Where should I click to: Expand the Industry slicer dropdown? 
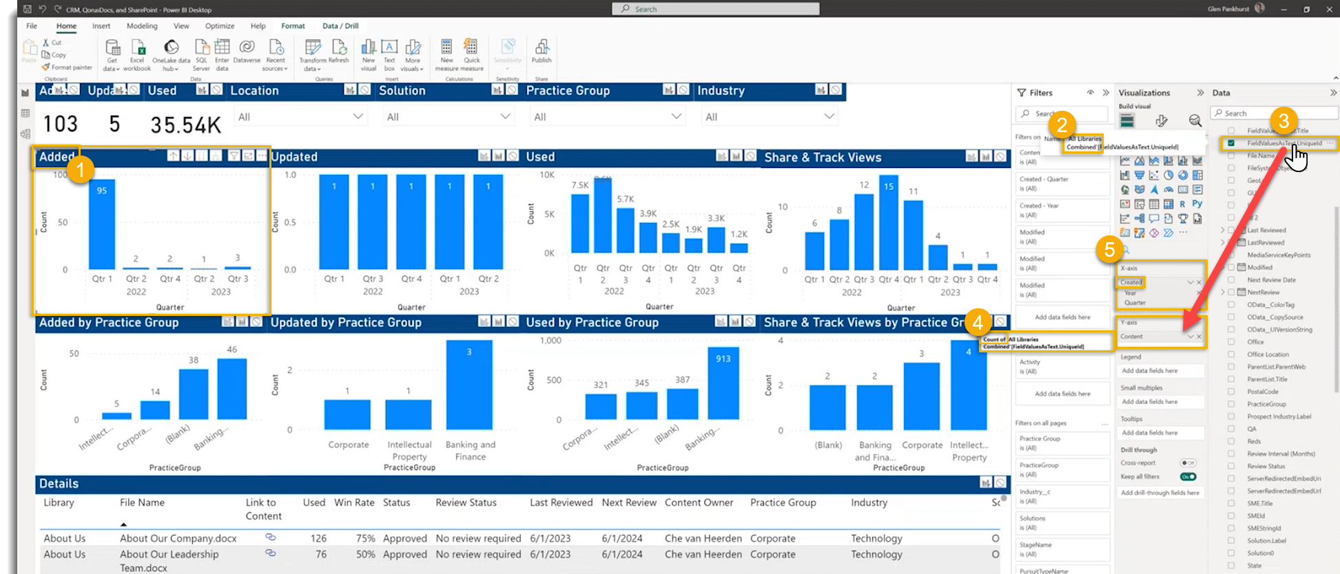coord(829,117)
